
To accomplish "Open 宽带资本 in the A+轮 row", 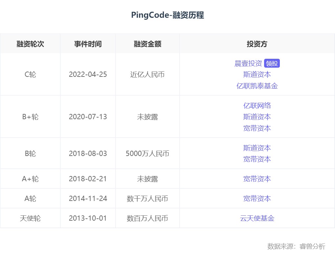I will 257,179.
